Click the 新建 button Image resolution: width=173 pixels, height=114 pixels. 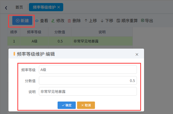[x=22, y=21]
